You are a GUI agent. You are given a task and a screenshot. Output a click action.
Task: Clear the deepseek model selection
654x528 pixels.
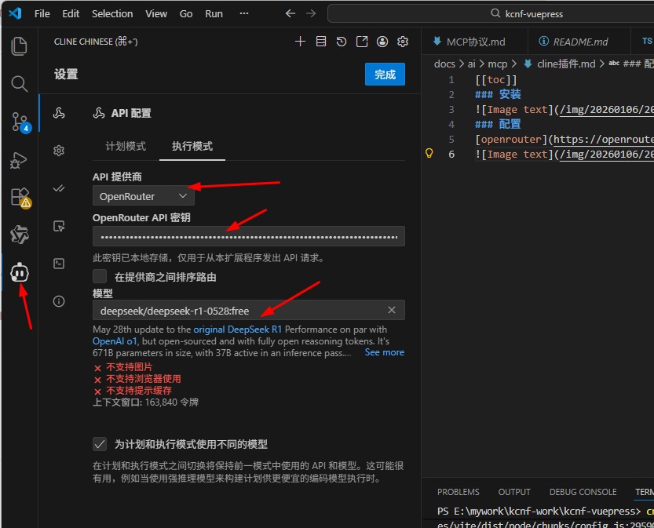click(391, 310)
